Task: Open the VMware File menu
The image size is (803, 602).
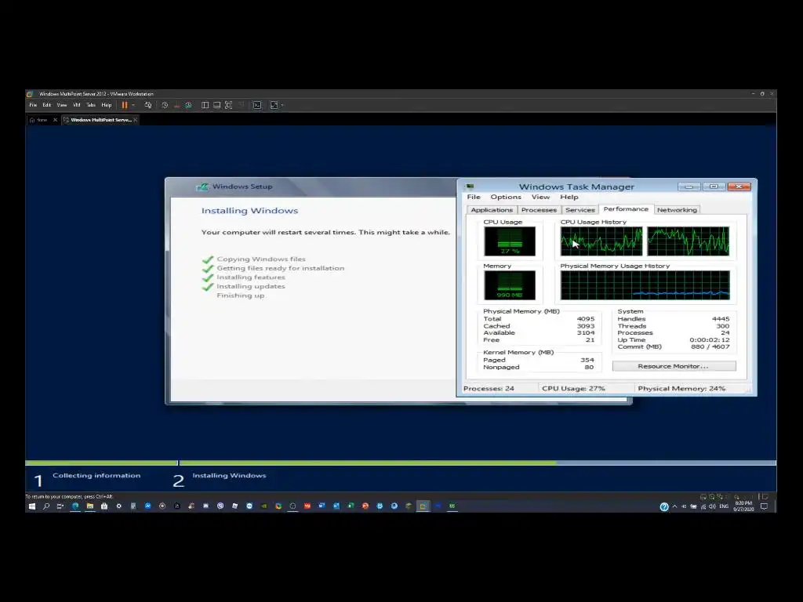Action: tap(33, 105)
